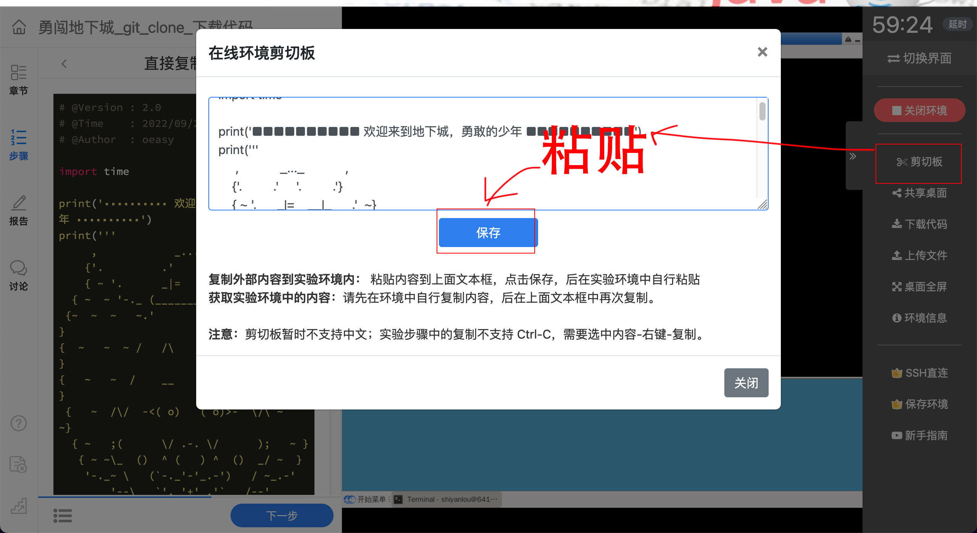Open 剪切板 clipboard from the right panel
This screenshot has width=977, height=533.
pos(919,162)
